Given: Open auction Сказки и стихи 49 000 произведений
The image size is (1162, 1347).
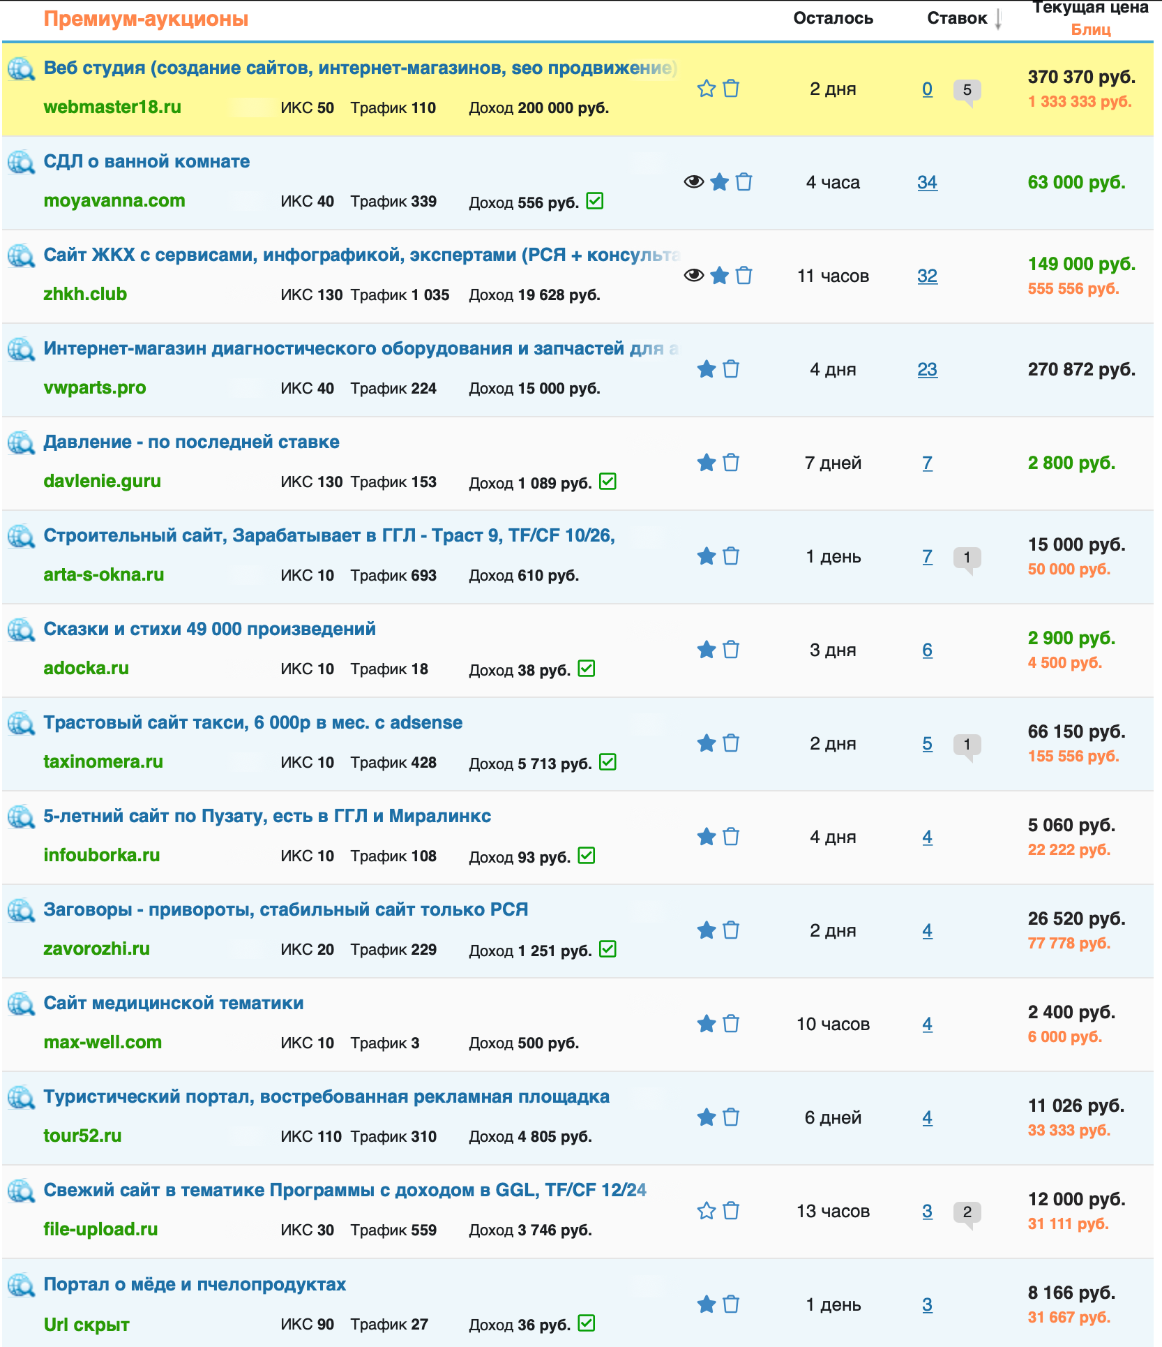Looking at the screenshot, I should (209, 629).
